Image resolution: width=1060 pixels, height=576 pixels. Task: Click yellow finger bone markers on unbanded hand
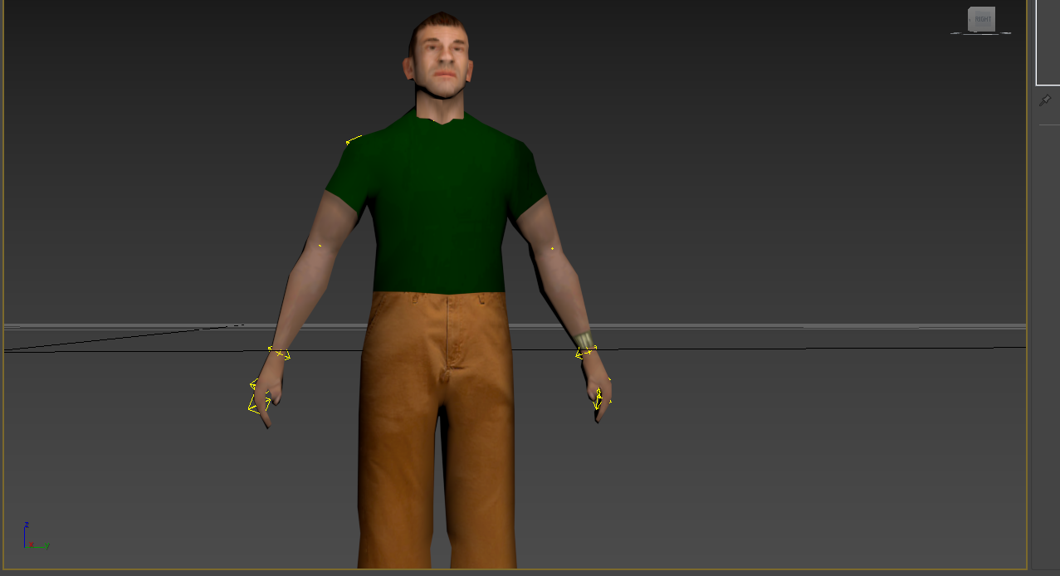click(260, 397)
